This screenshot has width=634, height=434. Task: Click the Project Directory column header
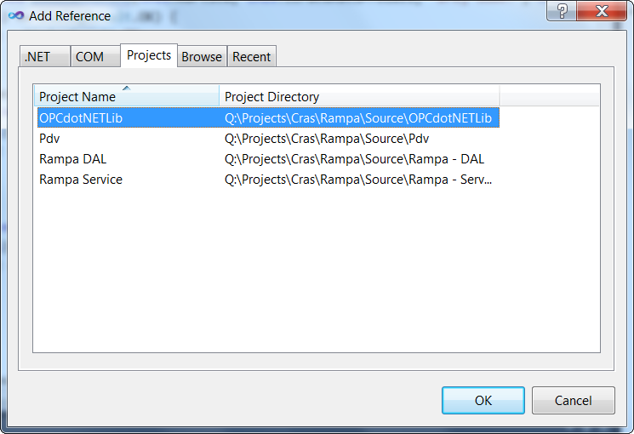click(272, 97)
